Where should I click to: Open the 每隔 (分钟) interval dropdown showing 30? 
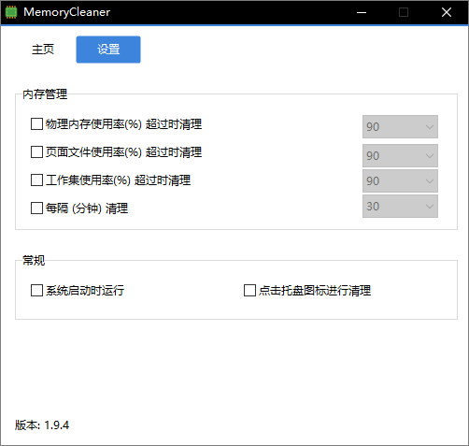coord(400,206)
